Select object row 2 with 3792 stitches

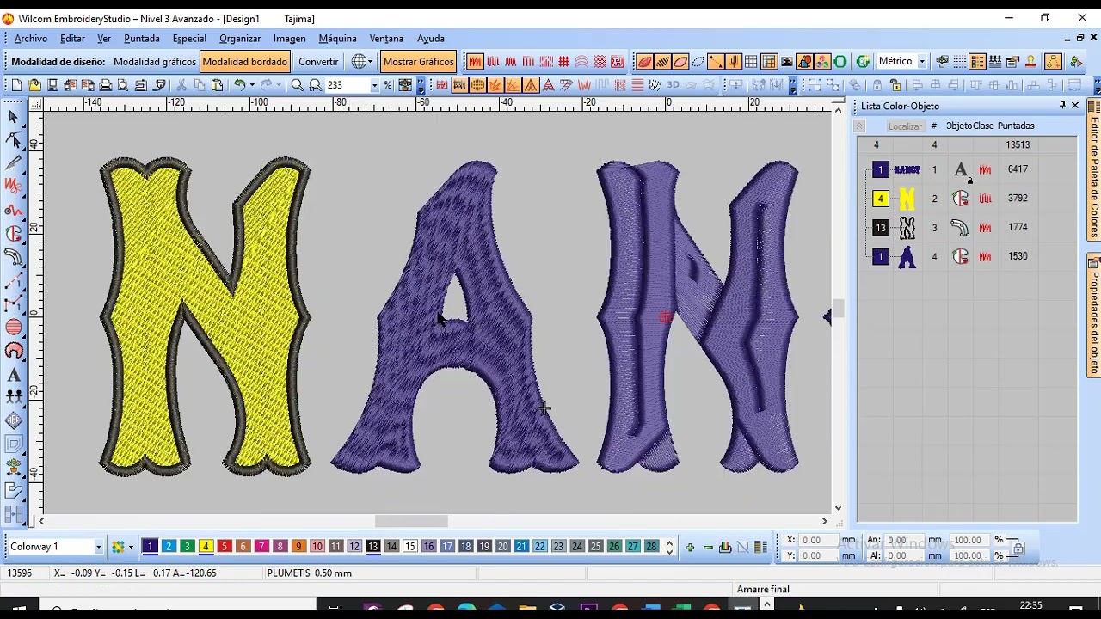968,199
